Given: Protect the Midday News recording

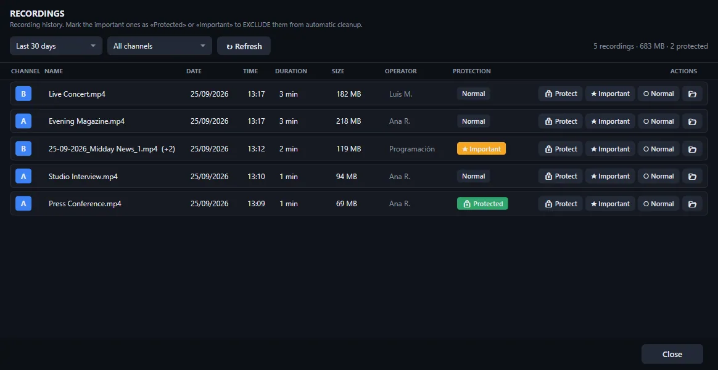Looking at the screenshot, I should coord(561,149).
